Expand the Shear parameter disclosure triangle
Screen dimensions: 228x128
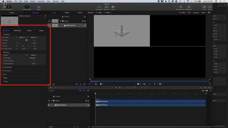2,46
